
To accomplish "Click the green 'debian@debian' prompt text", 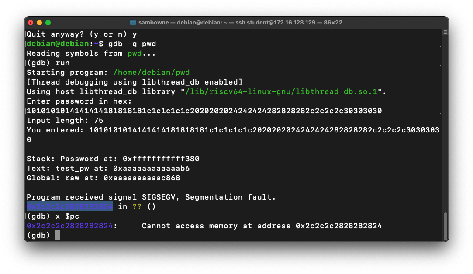I will point(58,44).
